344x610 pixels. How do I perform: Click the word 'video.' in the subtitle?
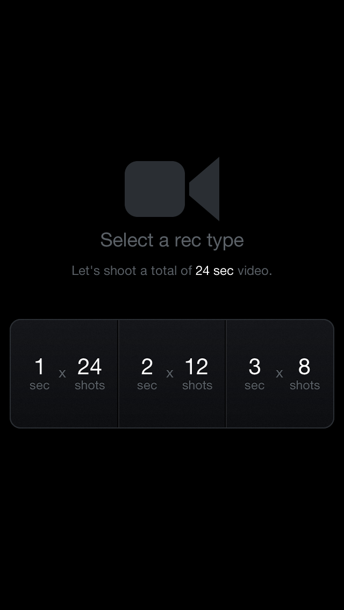(x=255, y=271)
